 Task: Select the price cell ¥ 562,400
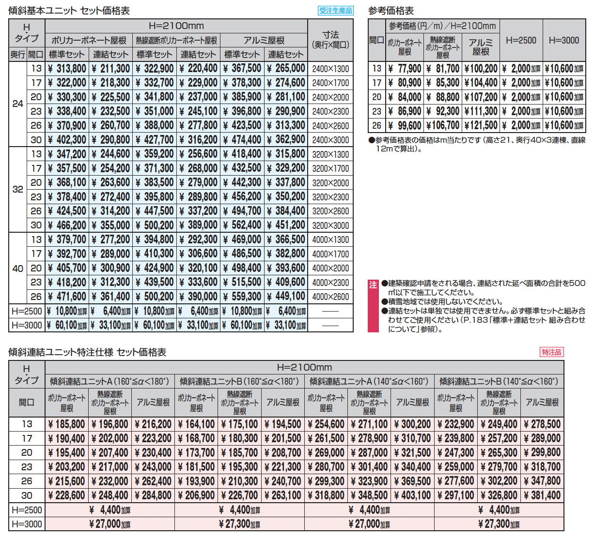point(242,225)
